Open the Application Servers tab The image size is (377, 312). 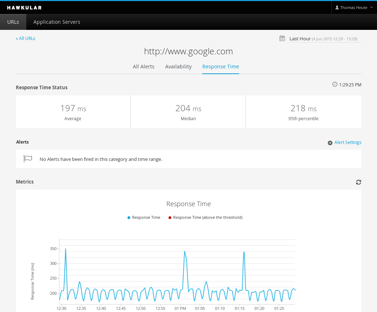click(x=57, y=22)
